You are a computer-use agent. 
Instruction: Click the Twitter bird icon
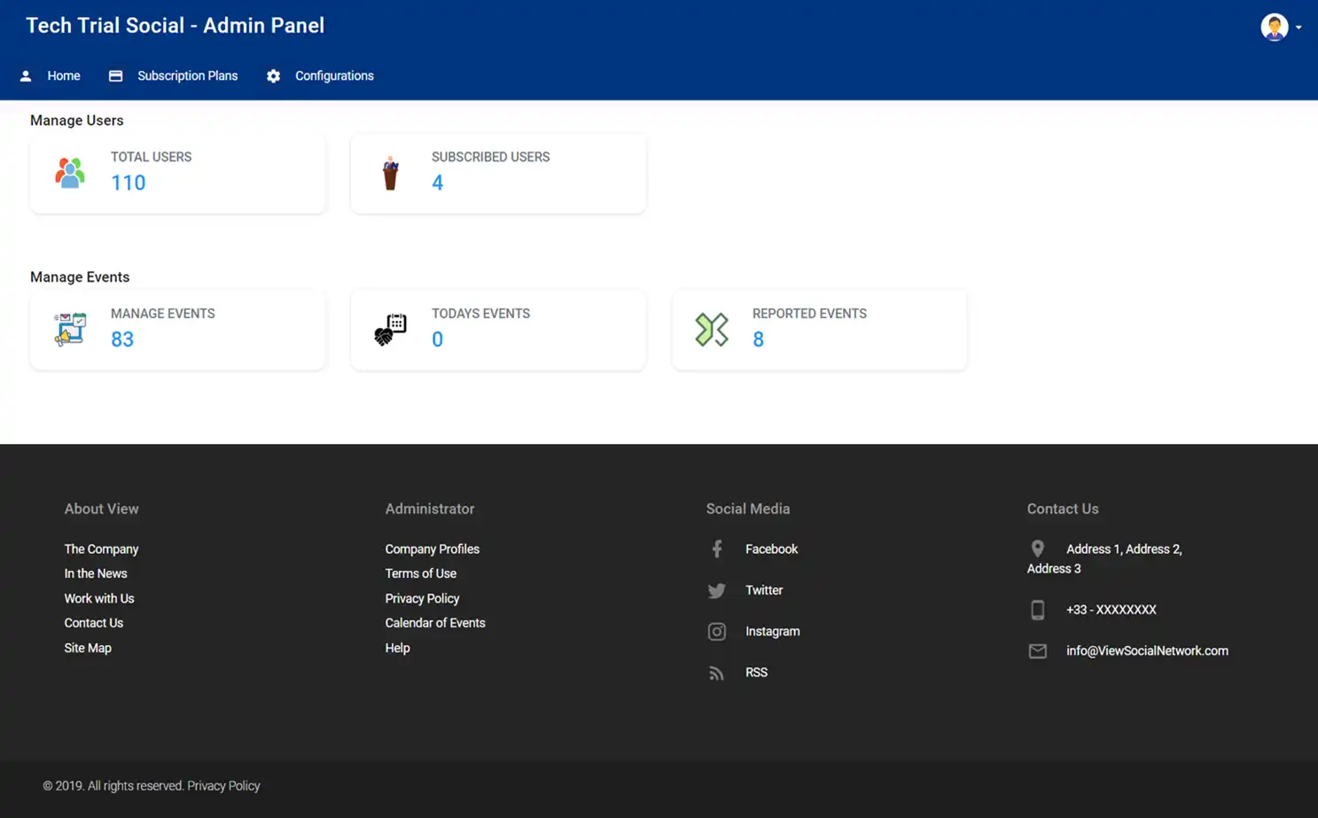tap(716, 590)
